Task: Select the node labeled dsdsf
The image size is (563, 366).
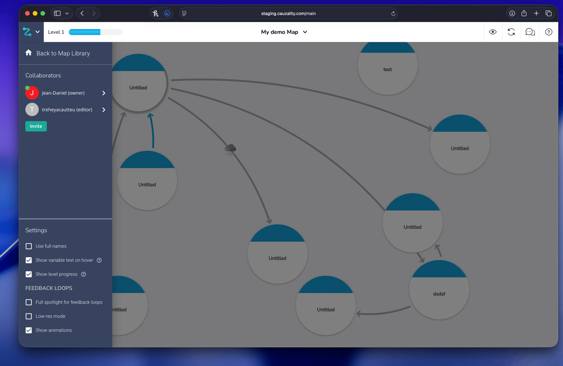Action: [439, 290]
